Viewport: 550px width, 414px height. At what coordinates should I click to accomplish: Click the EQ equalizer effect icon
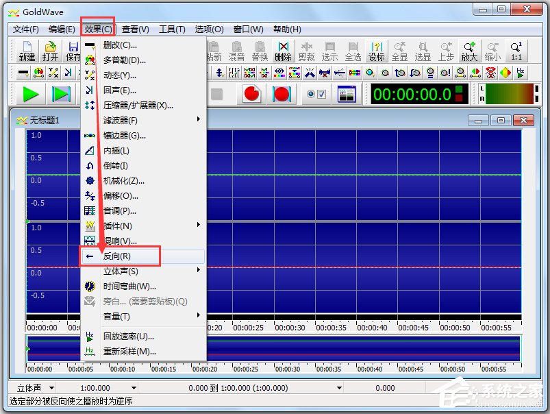coord(279,73)
